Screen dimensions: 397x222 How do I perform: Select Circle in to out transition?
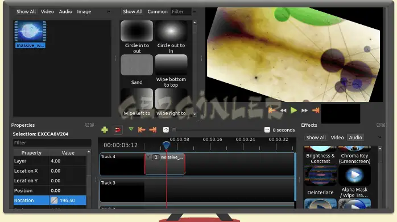137,31
